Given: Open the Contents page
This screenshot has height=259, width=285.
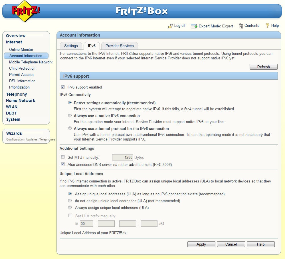Looking at the screenshot, I should pyautogui.click(x=252, y=26).
